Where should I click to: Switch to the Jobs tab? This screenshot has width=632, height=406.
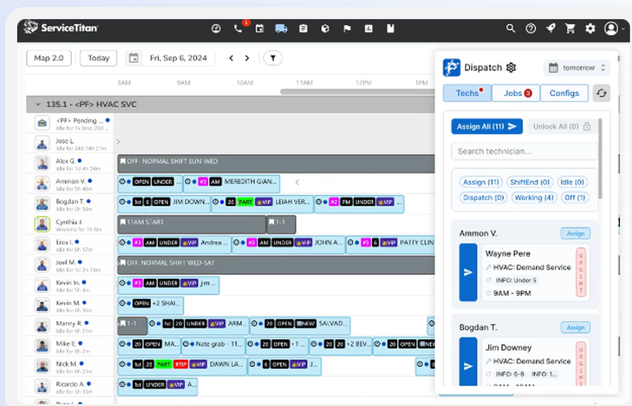(516, 93)
